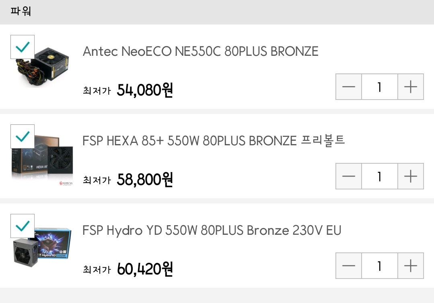Click the Antec NeoECO quantity field

[x=379, y=87]
